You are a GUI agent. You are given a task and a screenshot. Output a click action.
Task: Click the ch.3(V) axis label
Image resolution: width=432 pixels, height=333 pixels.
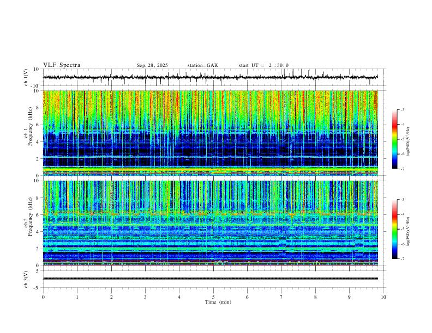25,279
